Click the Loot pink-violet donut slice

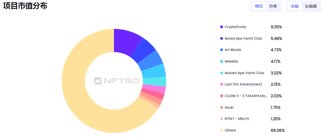(154, 89)
